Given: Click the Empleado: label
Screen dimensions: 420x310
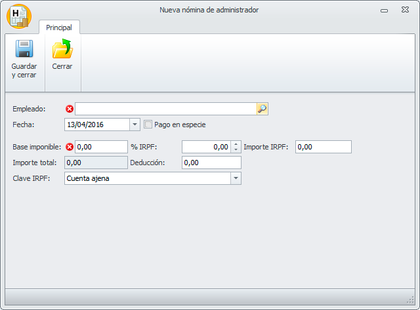Looking at the screenshot, I should (29, 109).
